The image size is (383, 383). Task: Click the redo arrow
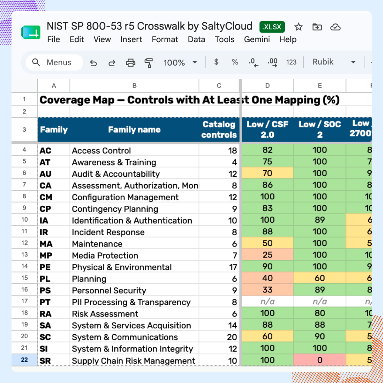112,63
